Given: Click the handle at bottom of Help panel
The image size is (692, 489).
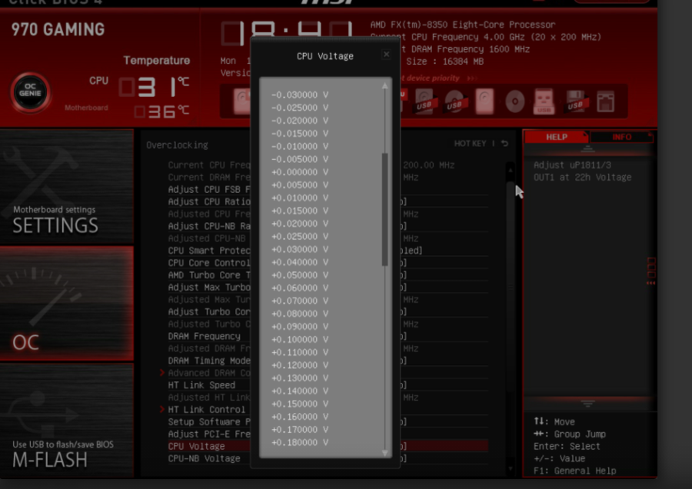Looking at the screenshot, I should [x=587, y=404].
